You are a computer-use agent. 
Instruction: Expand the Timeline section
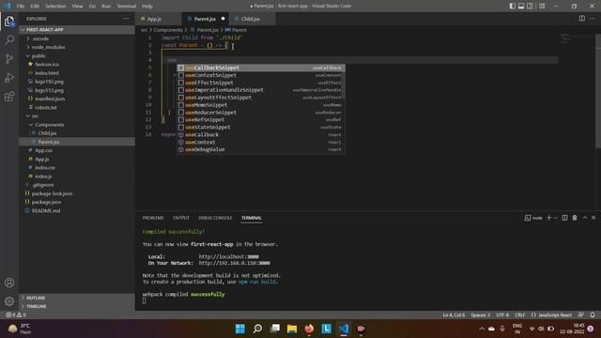tap(77, 306)
